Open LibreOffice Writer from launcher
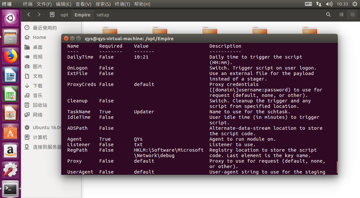The image size is (360, 198). pos(10,75)
